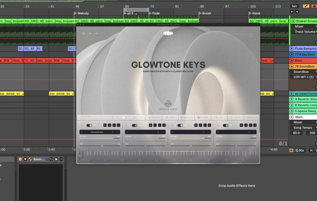
Task: Open LOFI BIT 1 (2) parameter chooser
Action: (303, 77)
